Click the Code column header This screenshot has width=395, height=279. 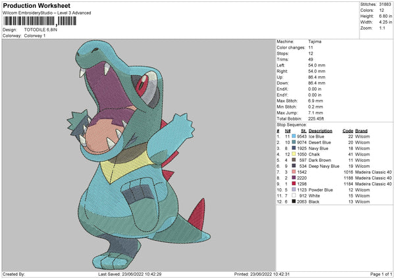click(x=348, y=130)
